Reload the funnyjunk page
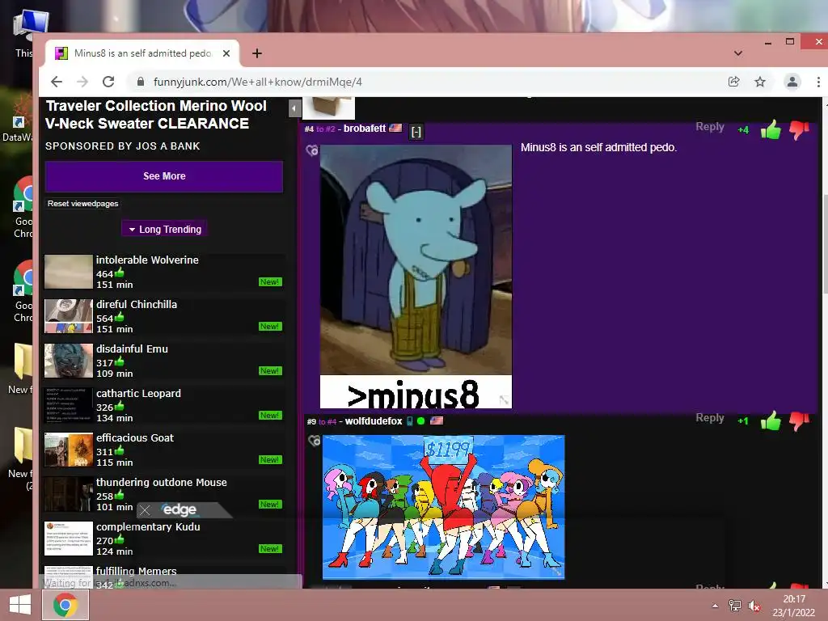This screenshot has width=828, height=621. [x=108, y=82]
